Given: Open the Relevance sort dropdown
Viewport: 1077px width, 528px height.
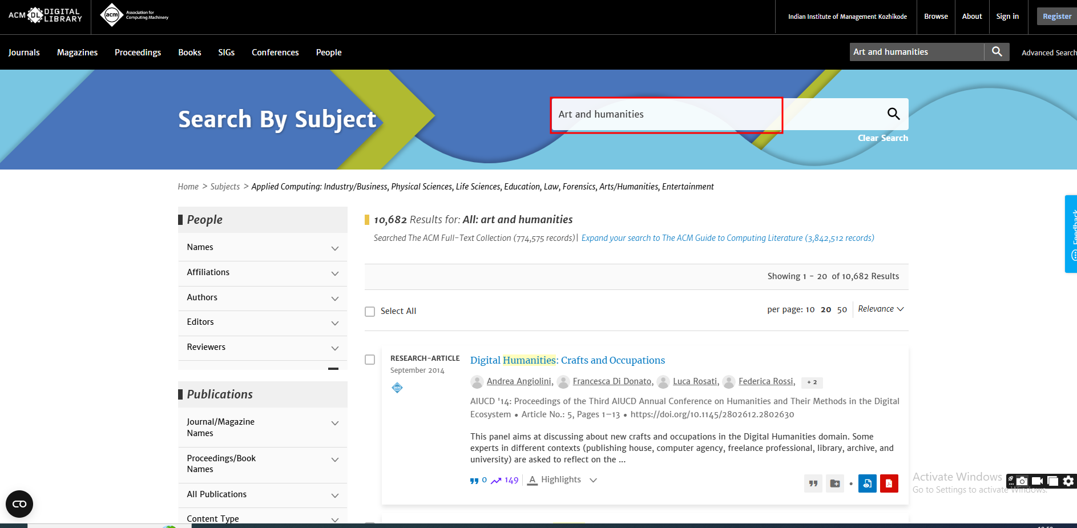Looking at the screenshot, I should tap(881, 309).
